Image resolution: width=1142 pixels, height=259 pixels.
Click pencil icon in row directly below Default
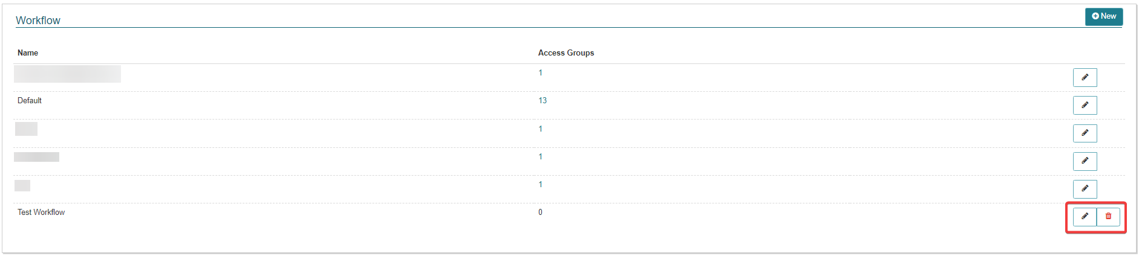point(1085,133)
